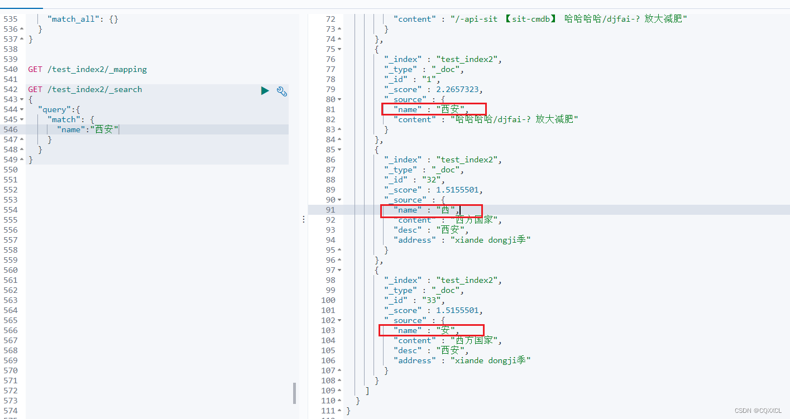The width and height of the screenshot is (790, 419).
Task: Collapse the _source block at output line 102
Action: [x=339, y=320]
